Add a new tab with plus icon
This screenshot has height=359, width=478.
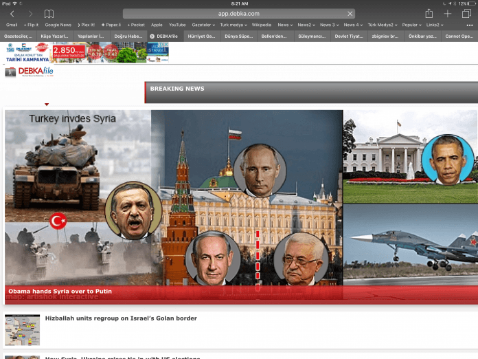point(448,14)
